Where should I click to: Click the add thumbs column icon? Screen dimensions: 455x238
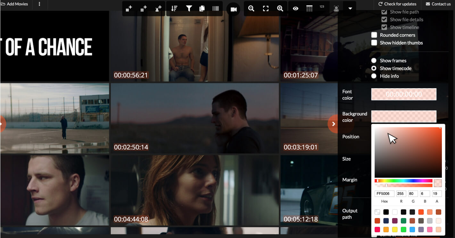click(129, 9)
